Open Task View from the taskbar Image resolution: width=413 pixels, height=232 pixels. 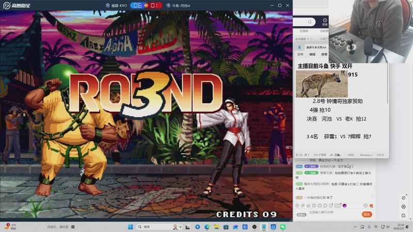tap(187, 227)
